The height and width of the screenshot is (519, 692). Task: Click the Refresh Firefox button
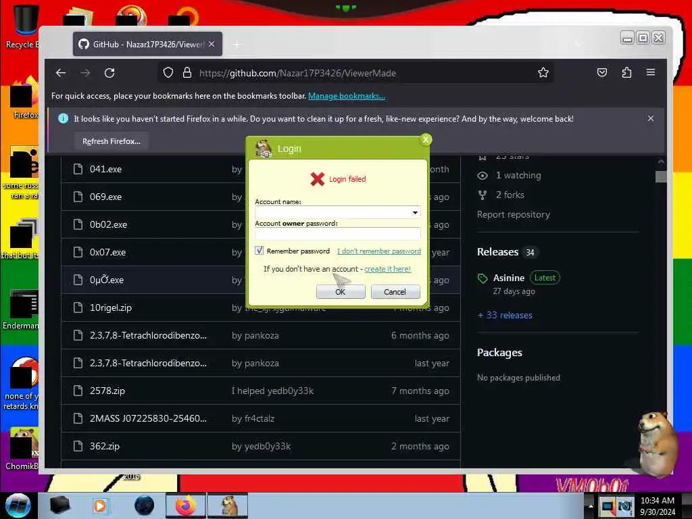[x=112, y=141]
